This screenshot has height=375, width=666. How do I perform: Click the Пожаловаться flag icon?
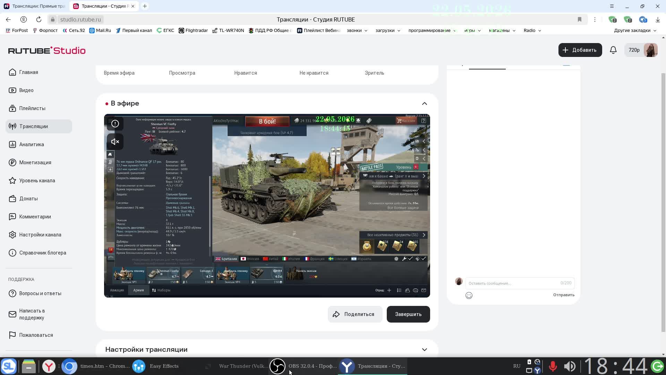(x=12, y=335)
